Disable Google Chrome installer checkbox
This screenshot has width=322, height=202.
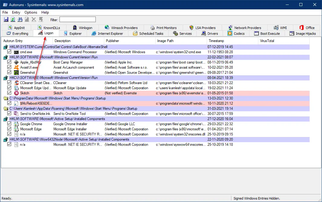click(9, 124)
